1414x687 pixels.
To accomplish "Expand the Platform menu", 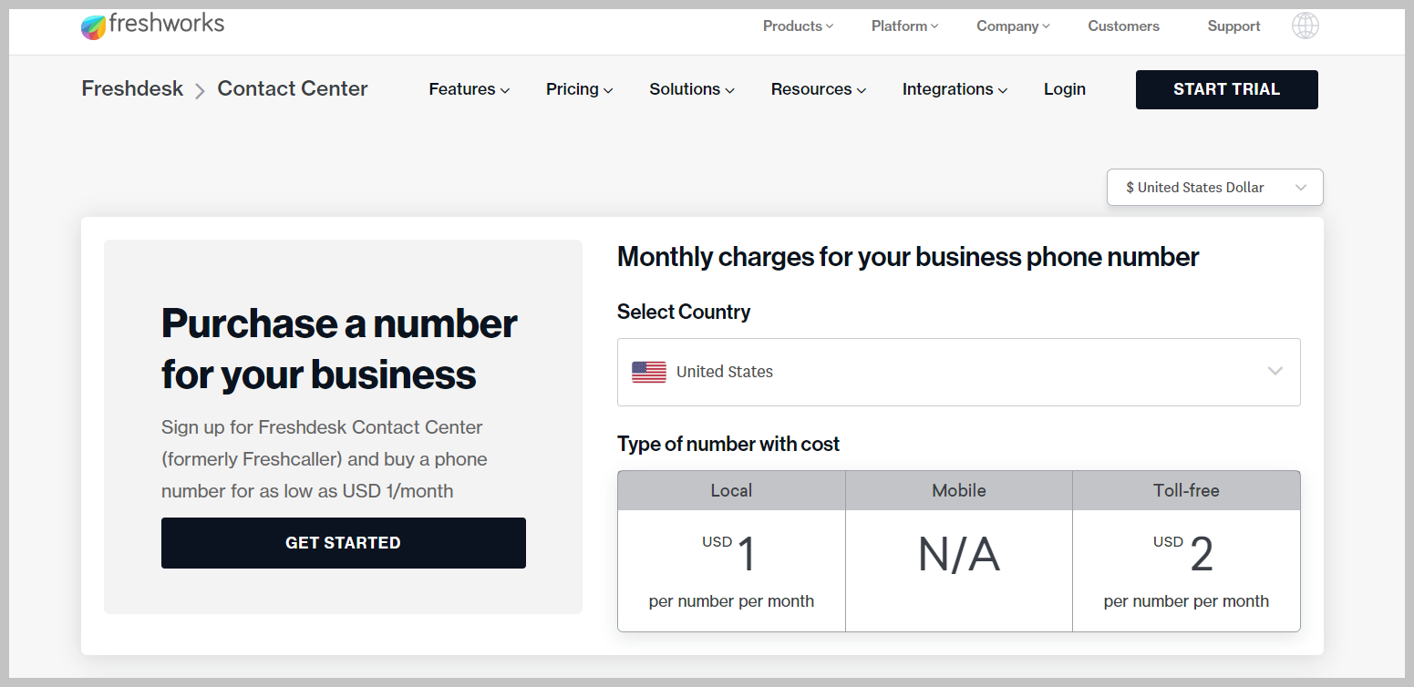I will pos(904,26).
